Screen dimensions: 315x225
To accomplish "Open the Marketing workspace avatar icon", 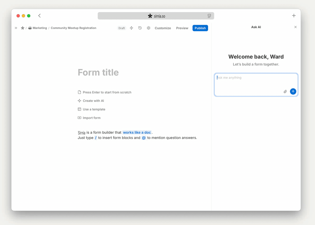I will click(x=30, y=28).
